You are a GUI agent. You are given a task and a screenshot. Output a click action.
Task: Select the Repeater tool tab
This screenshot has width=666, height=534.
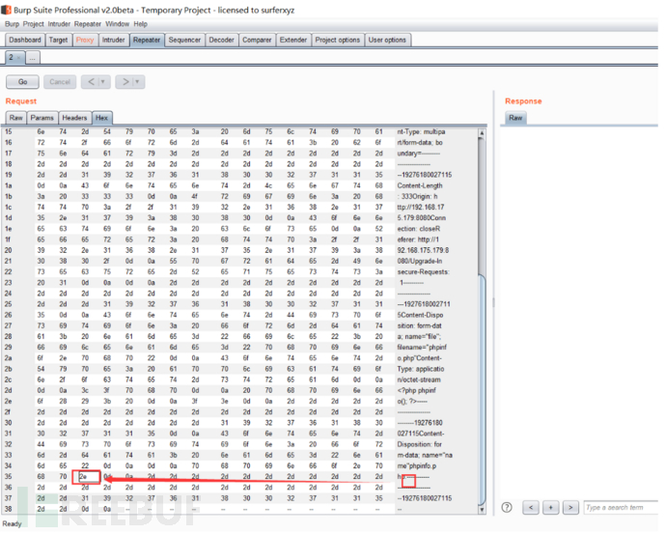click(147, 40)
